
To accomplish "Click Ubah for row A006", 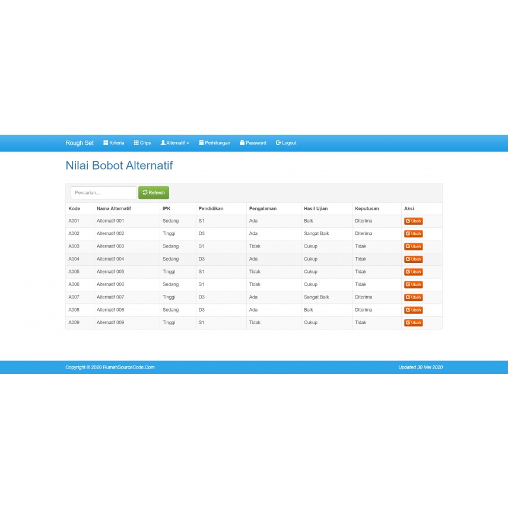I will pos(414,284).
